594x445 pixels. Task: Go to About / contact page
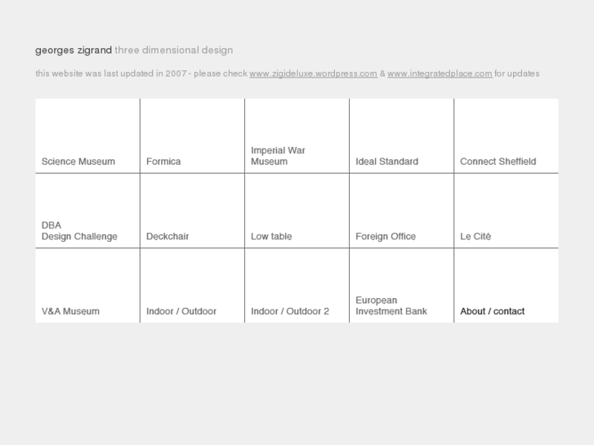pos(493,311)
